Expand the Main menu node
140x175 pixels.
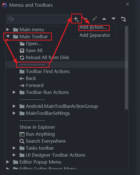click(x=8, y=30)
